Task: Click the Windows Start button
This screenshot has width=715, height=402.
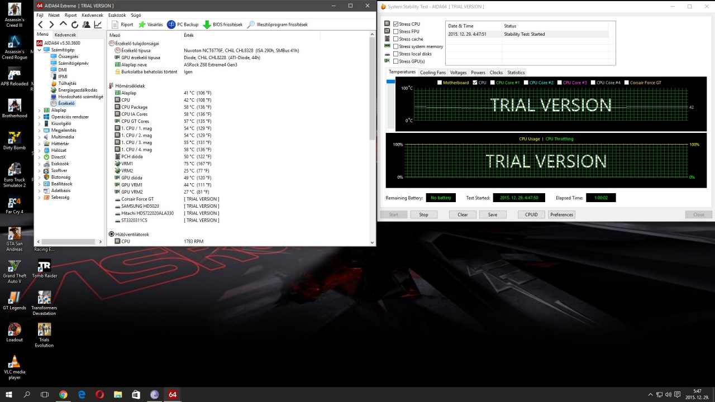Action: coord(9,394)
